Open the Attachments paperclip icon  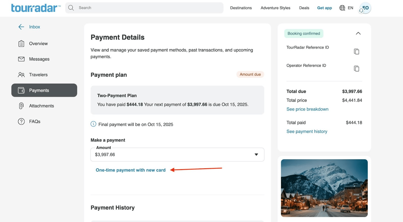(21, 106)
